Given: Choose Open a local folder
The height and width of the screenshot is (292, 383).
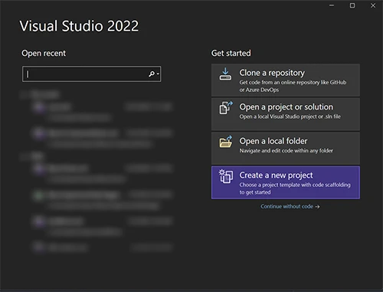Looking at the screenshot, I should tap(286, 148).
